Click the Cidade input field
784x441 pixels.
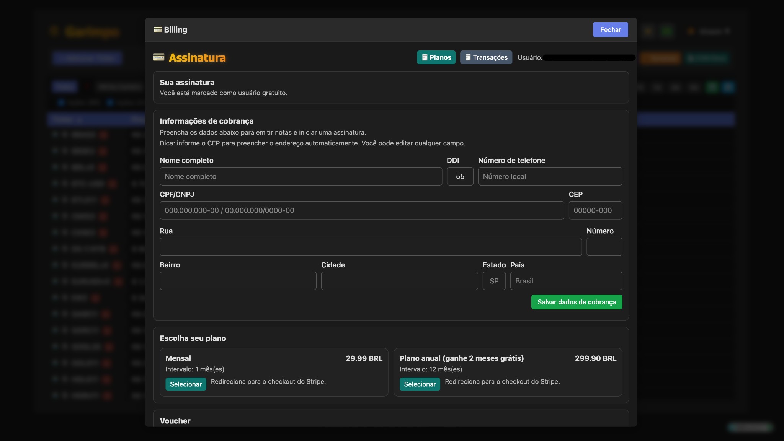(399, 280)
